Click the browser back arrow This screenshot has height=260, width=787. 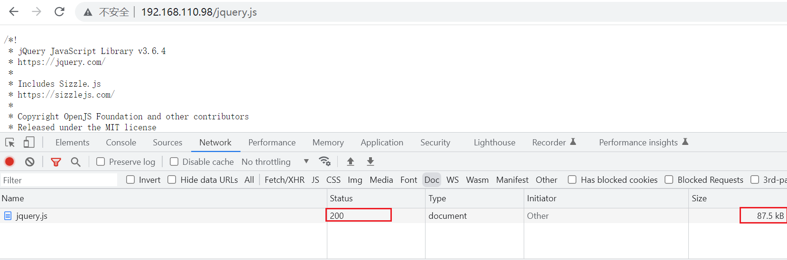pos(14,12)
